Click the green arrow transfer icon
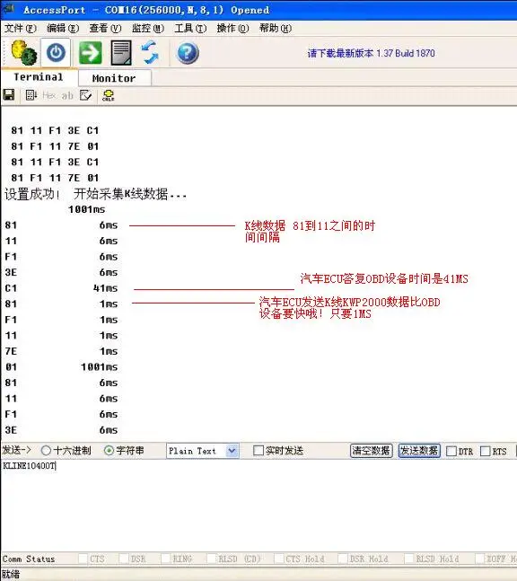517x581 pixels. click(x=90, y=53)
